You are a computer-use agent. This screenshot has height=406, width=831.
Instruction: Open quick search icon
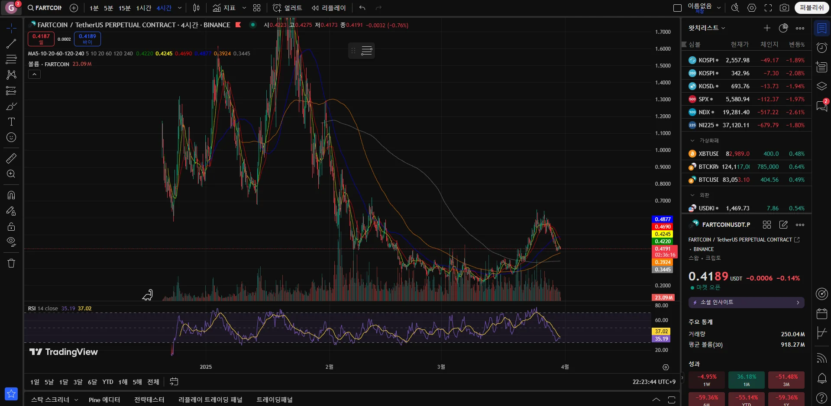click(x=735, y=8)
